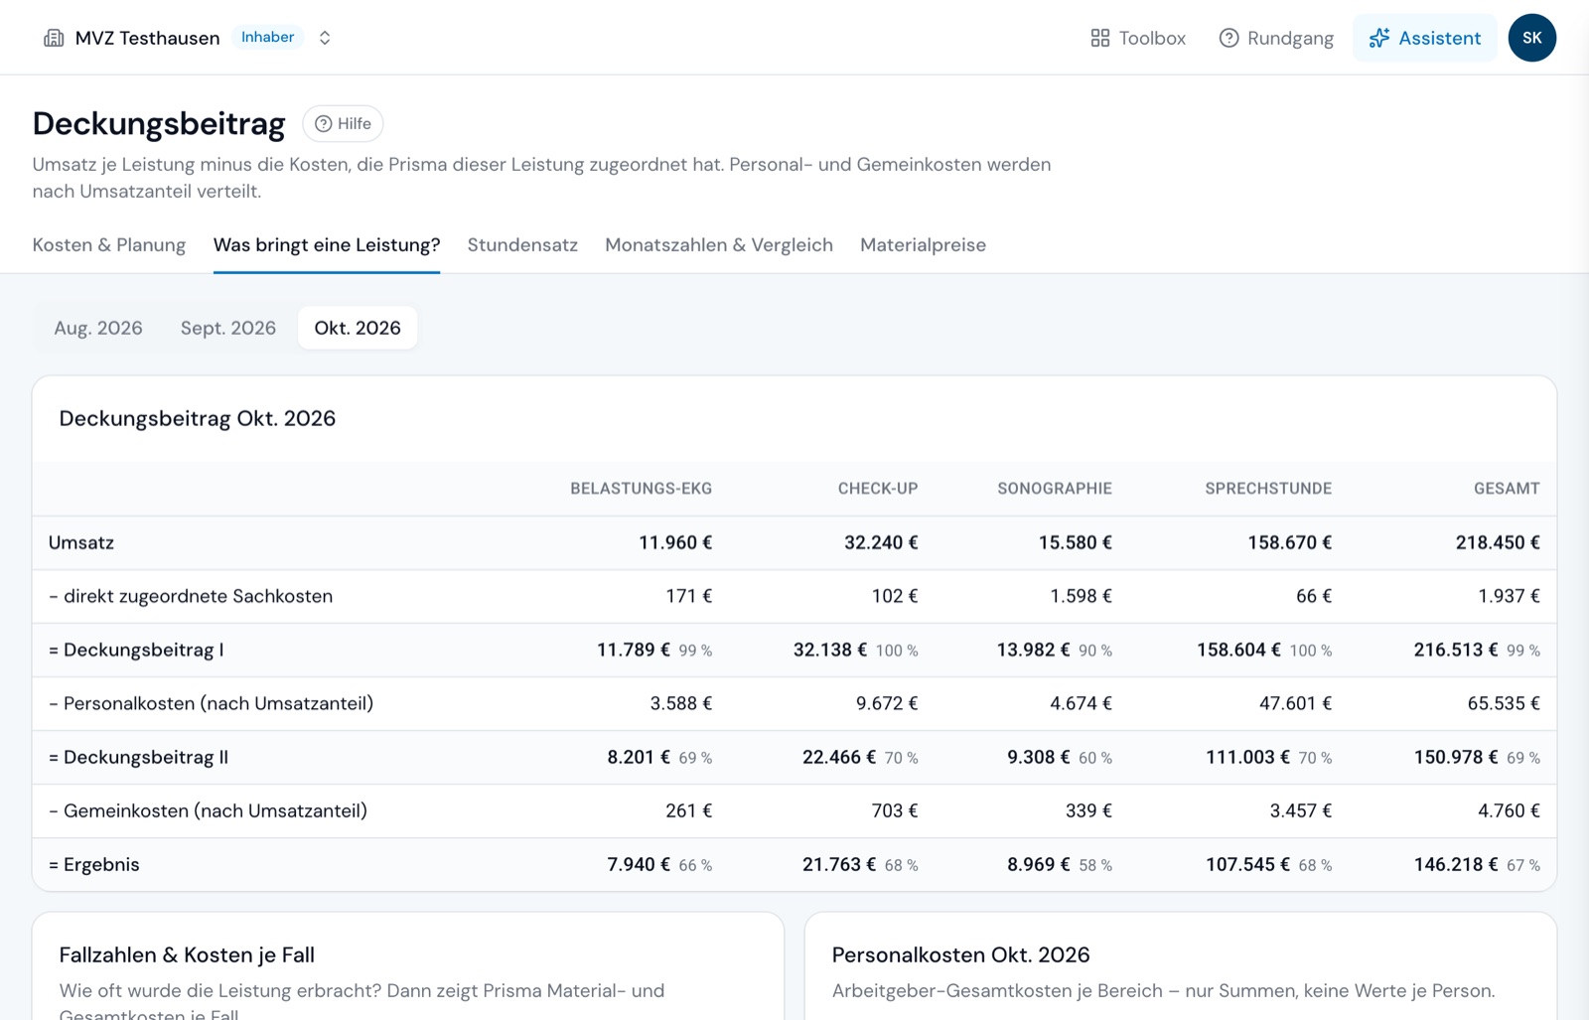Click the Gemeinkosten (nach Umsatzanteil) row label
The height and width of the screenshot is (1020, 1589).
coord(209,810)
